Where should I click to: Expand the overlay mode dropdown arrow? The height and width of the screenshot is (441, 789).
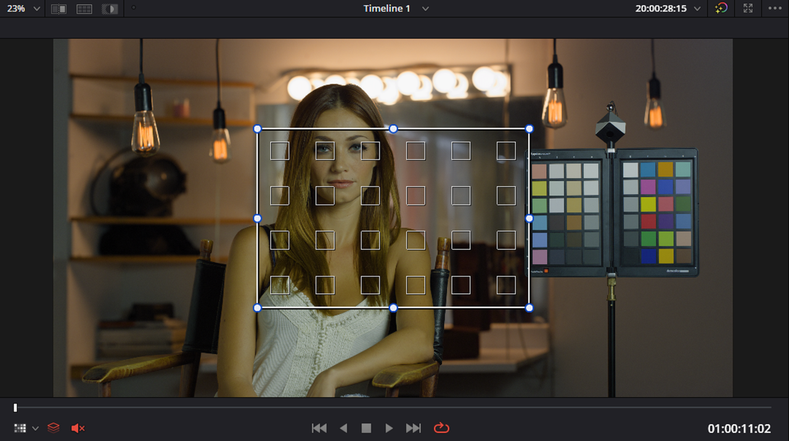click(35, 428)
